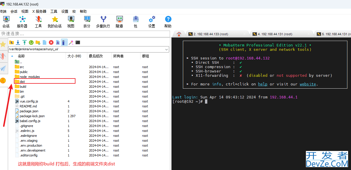
Task: Open the globe Sftp sidebar tab
Action: pos(3,81)
